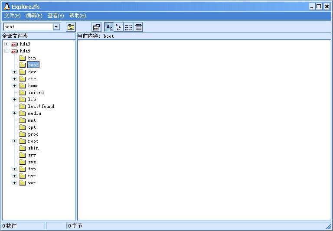The width and height of the screenshot is (333, 231).
Task: Open the properties toolbar button
Action: click(96, 27)
